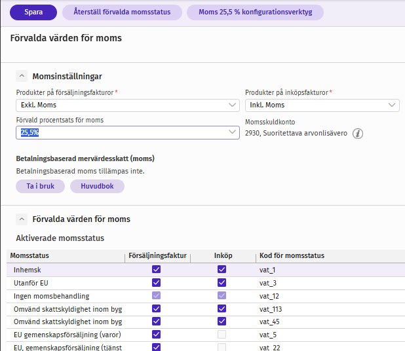Toggle vat_113 row Försäljningsfaktur checkbox
The height and width of the screenshot is (351, 405).
click(x=156, y=308)
